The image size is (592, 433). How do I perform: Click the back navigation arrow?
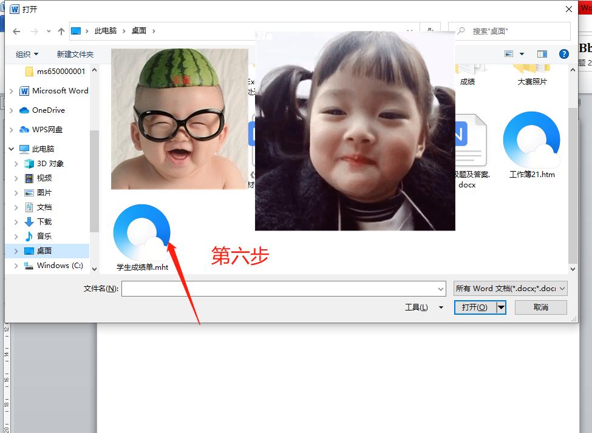tap(16, 31)
